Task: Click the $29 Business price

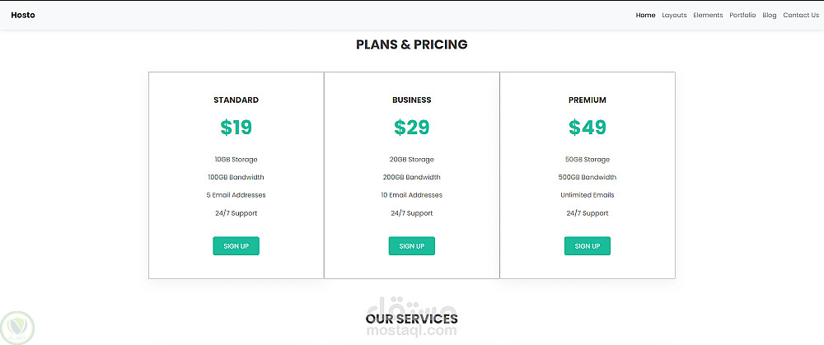Action: [412, 128]
